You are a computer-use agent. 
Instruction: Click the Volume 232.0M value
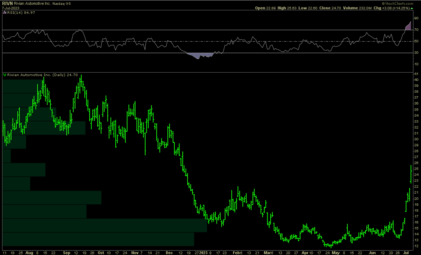(x=357, y=8)
